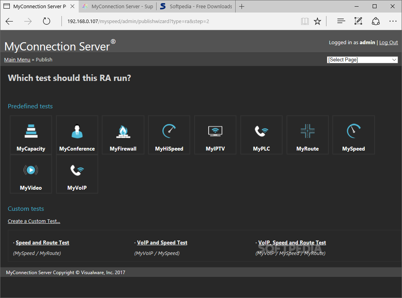Click the browser forward arrow
402x298 pixels.
[28, 21]
